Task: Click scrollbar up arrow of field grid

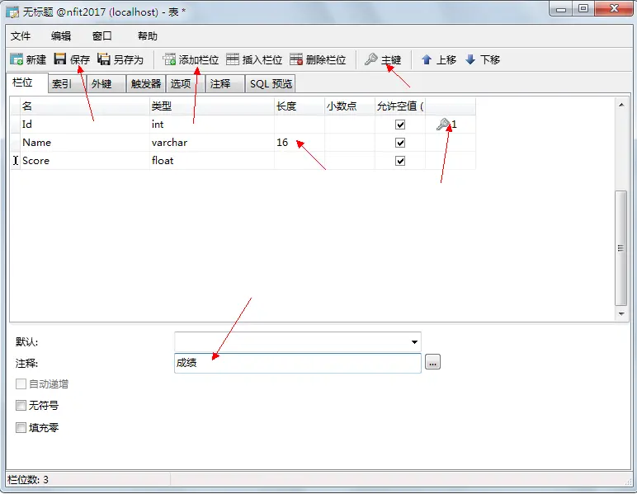Action: 621,105
